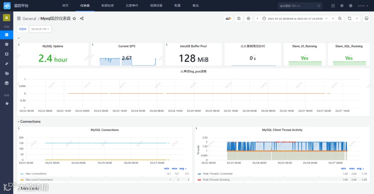Open dashboard settings gear in toolbar
Image resolution: width=374 pixels, height=194 pixels.
tap(249, 19)
